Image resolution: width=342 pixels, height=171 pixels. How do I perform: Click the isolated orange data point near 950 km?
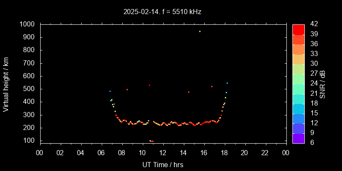(200, 31)
